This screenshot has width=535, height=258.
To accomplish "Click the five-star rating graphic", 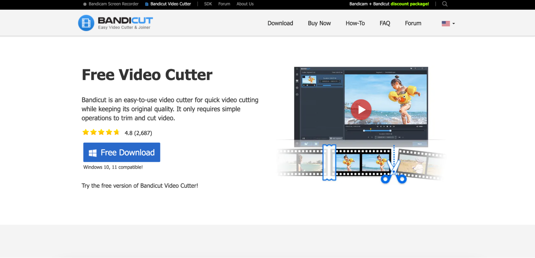I will (101, 132).
